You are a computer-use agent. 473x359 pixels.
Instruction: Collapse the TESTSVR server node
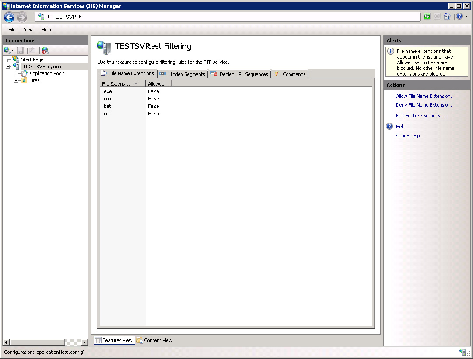coord(8,66)
